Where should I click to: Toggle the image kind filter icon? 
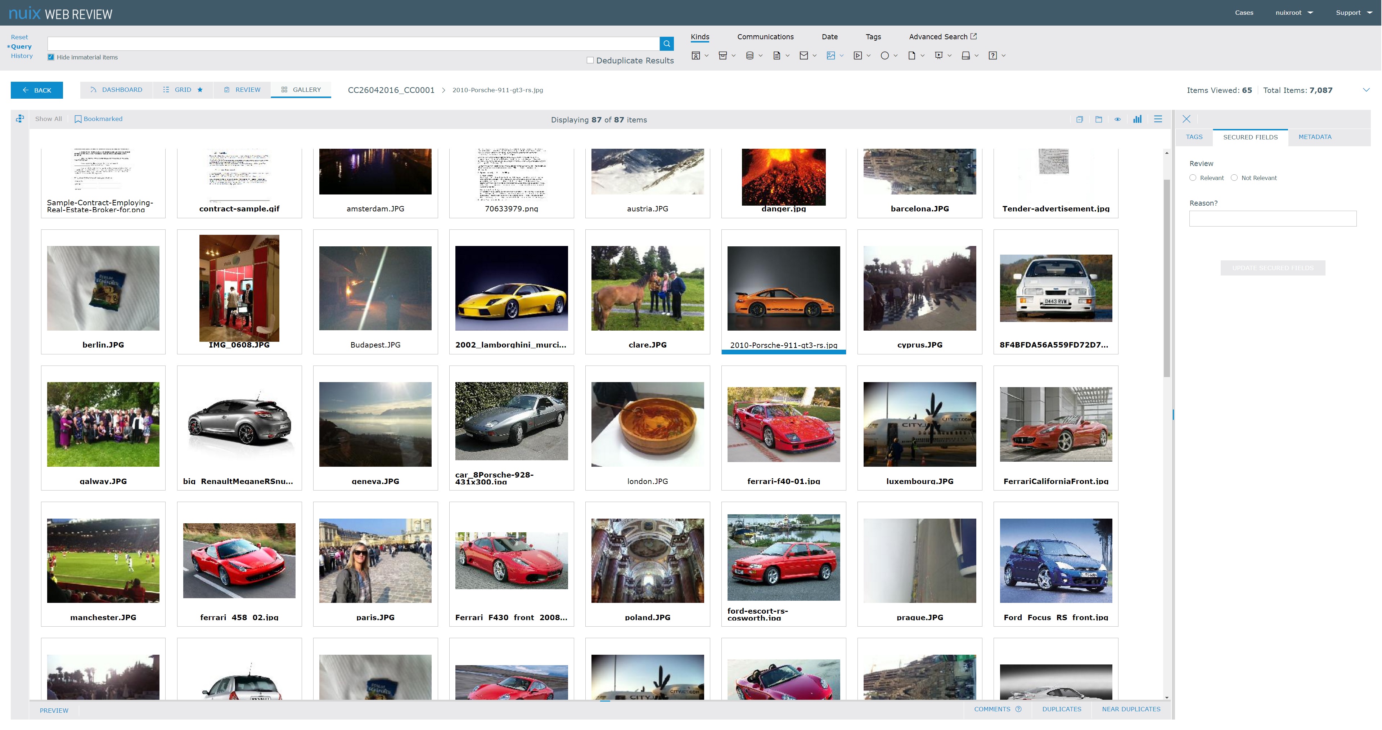[x=830, y=55]
